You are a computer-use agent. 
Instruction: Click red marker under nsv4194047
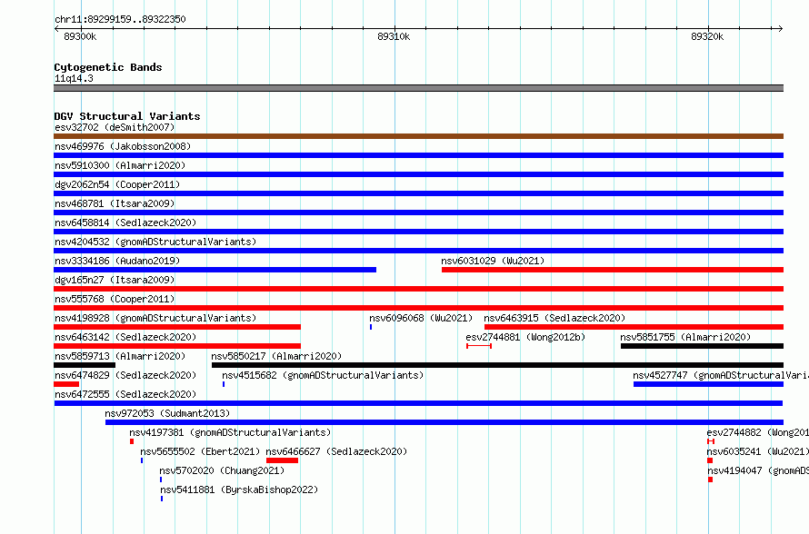(x=711, y=480)
